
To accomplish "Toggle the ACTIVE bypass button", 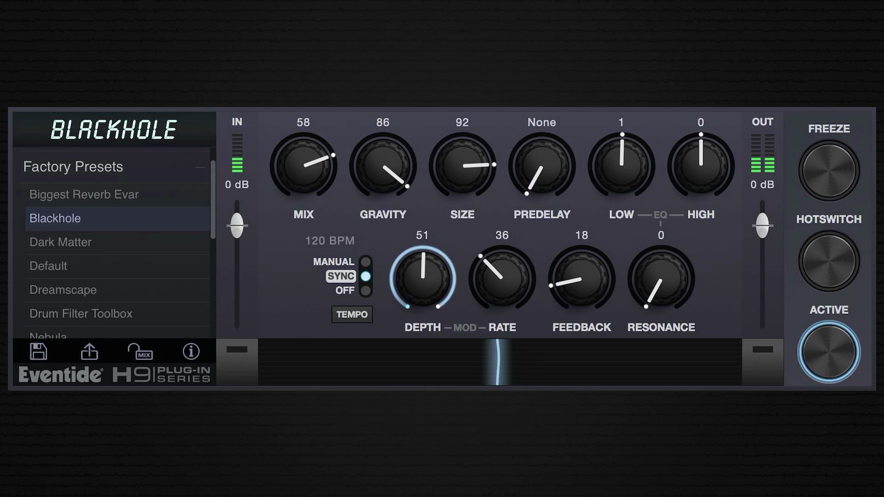I will tap(829, 352).
